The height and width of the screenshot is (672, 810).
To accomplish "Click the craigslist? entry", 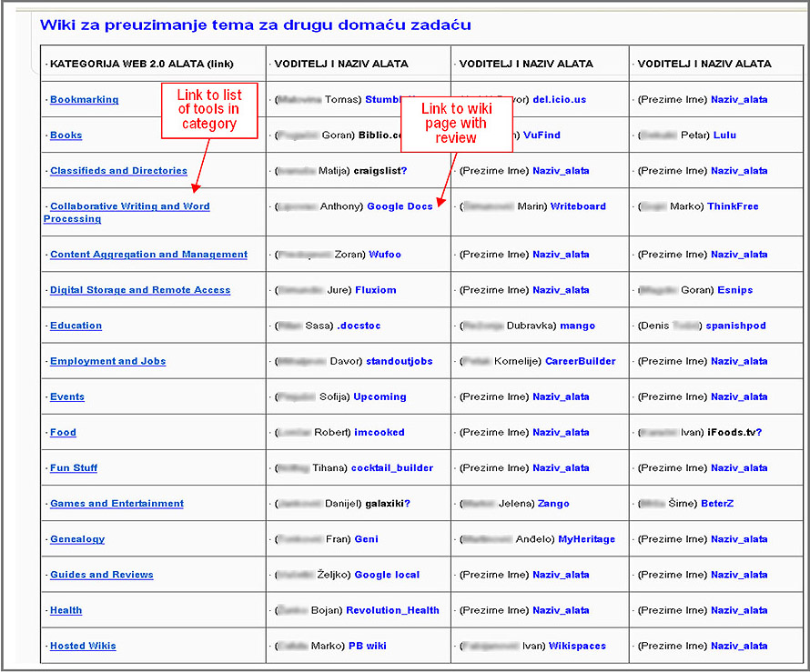I will (380, 171).
